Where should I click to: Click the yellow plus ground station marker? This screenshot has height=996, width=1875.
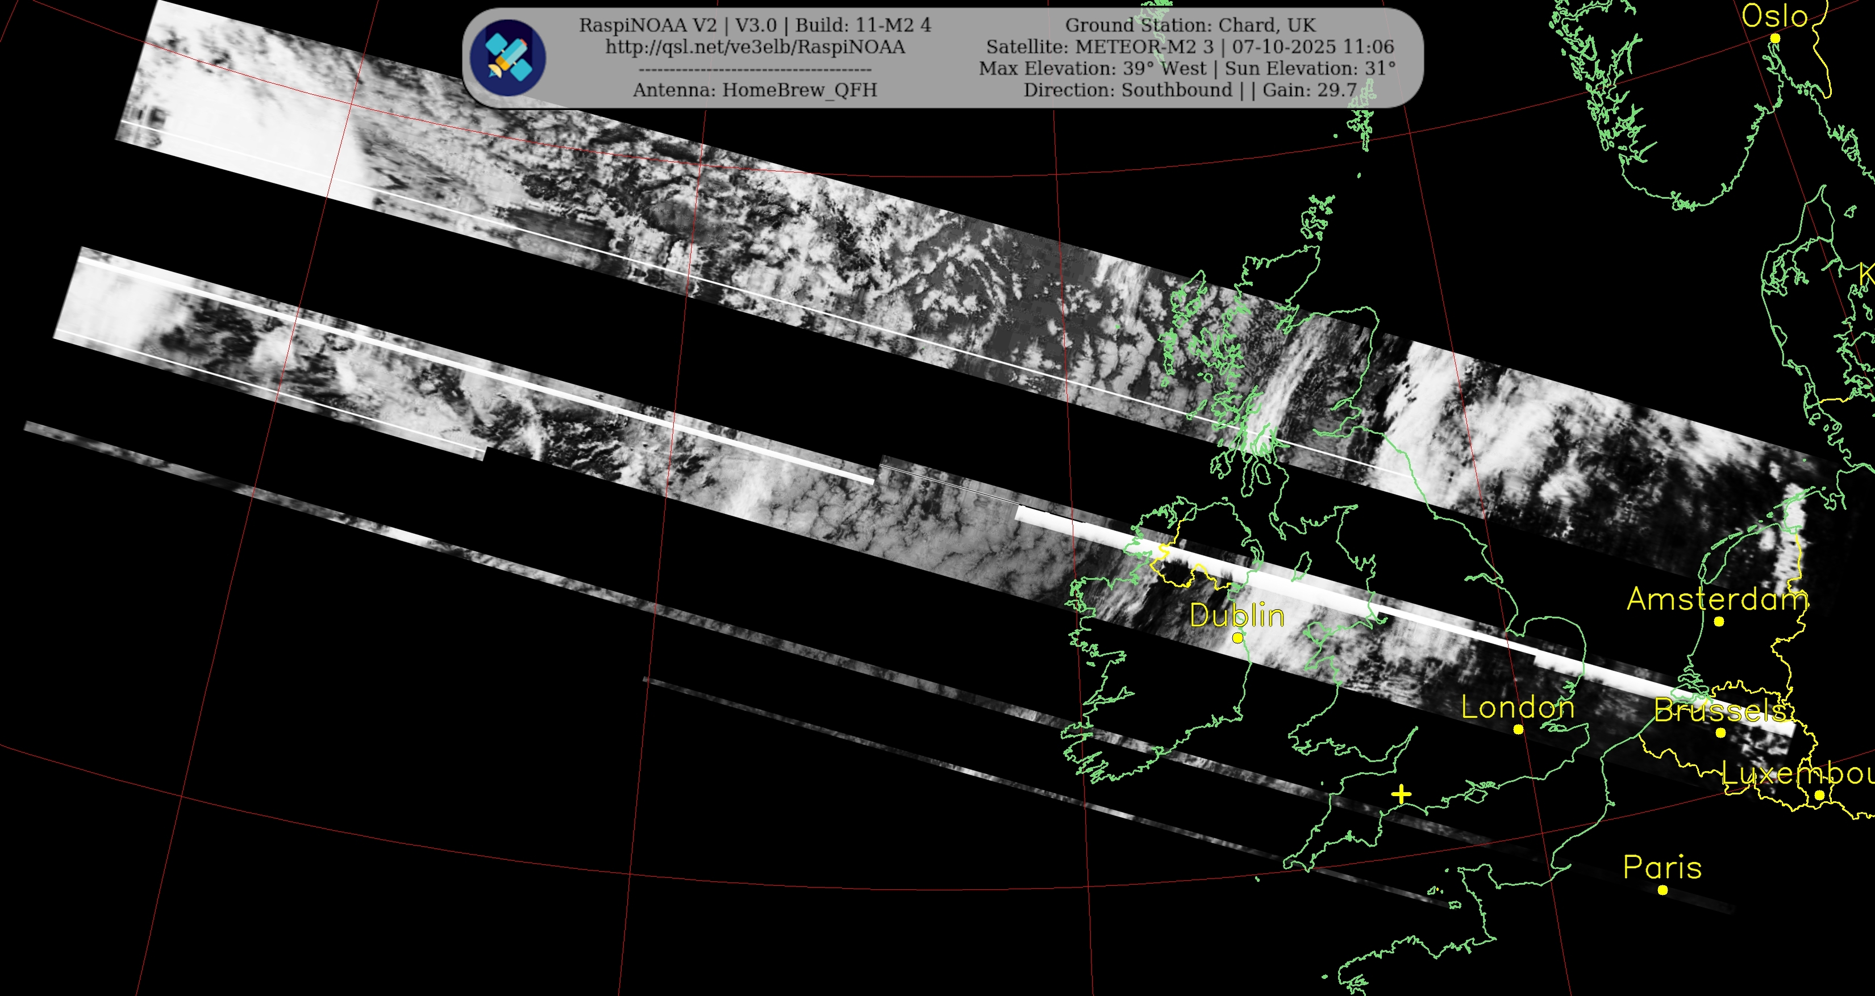(x=1401, y=794)
